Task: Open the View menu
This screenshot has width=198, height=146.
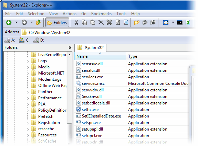Action: click(53, 14)
